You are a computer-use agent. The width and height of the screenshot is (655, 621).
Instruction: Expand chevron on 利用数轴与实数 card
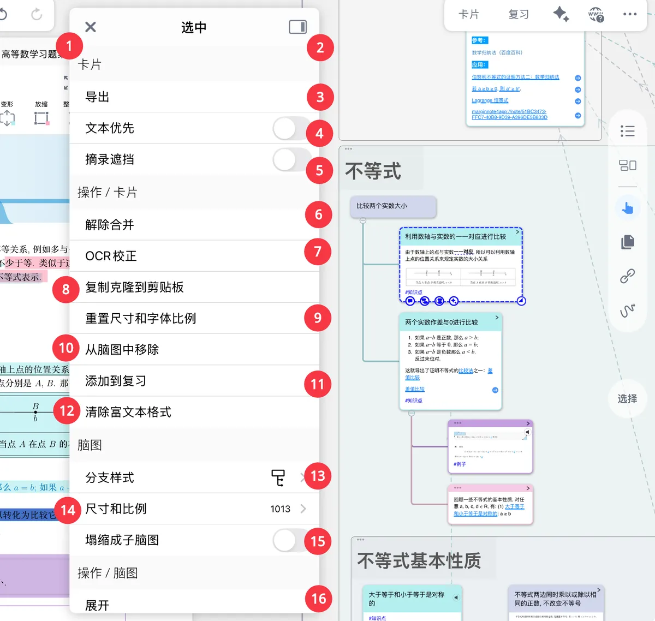(x=517, y=232)
